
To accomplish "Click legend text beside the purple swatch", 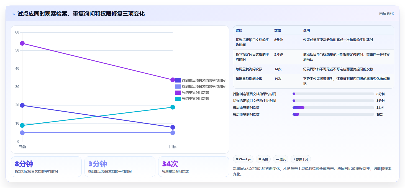I will (x=195, y=92).
